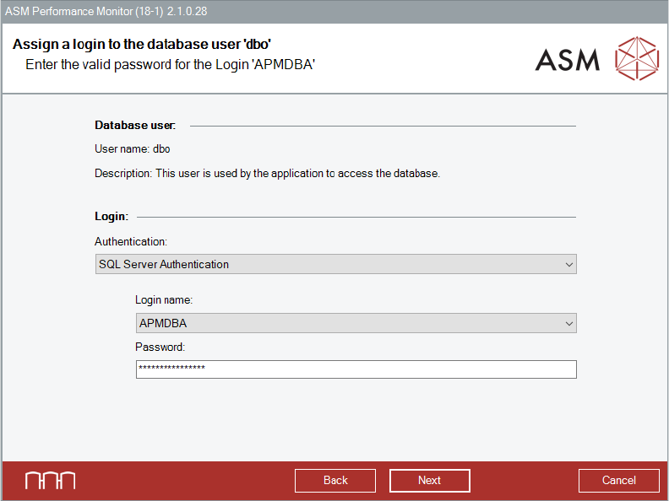Viewport: 669px width, 501px height.
Task: Click the 'Login:' section label
Action: click(111, 217)
